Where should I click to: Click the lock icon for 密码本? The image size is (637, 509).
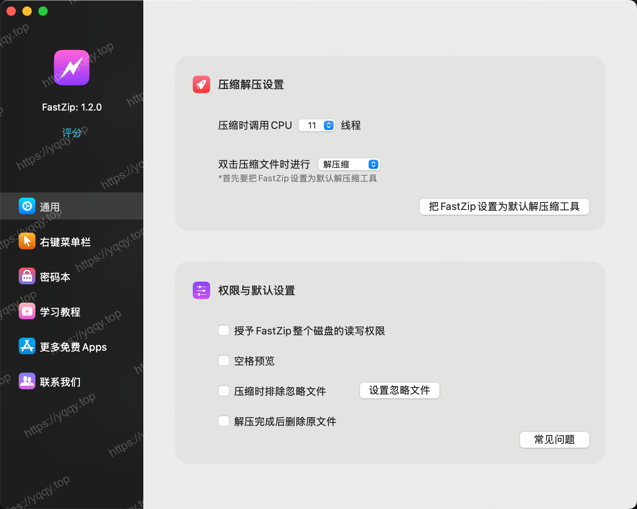pos(27,276)
